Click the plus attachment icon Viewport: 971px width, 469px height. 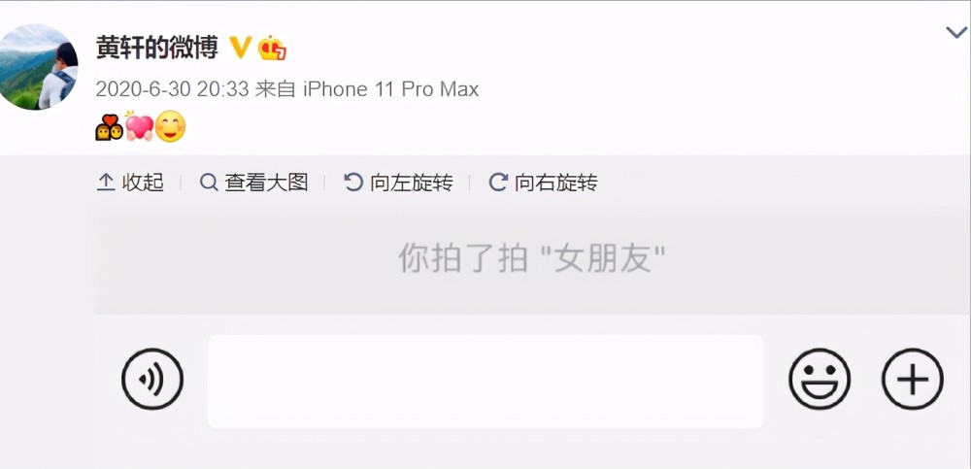coord(912,379)
